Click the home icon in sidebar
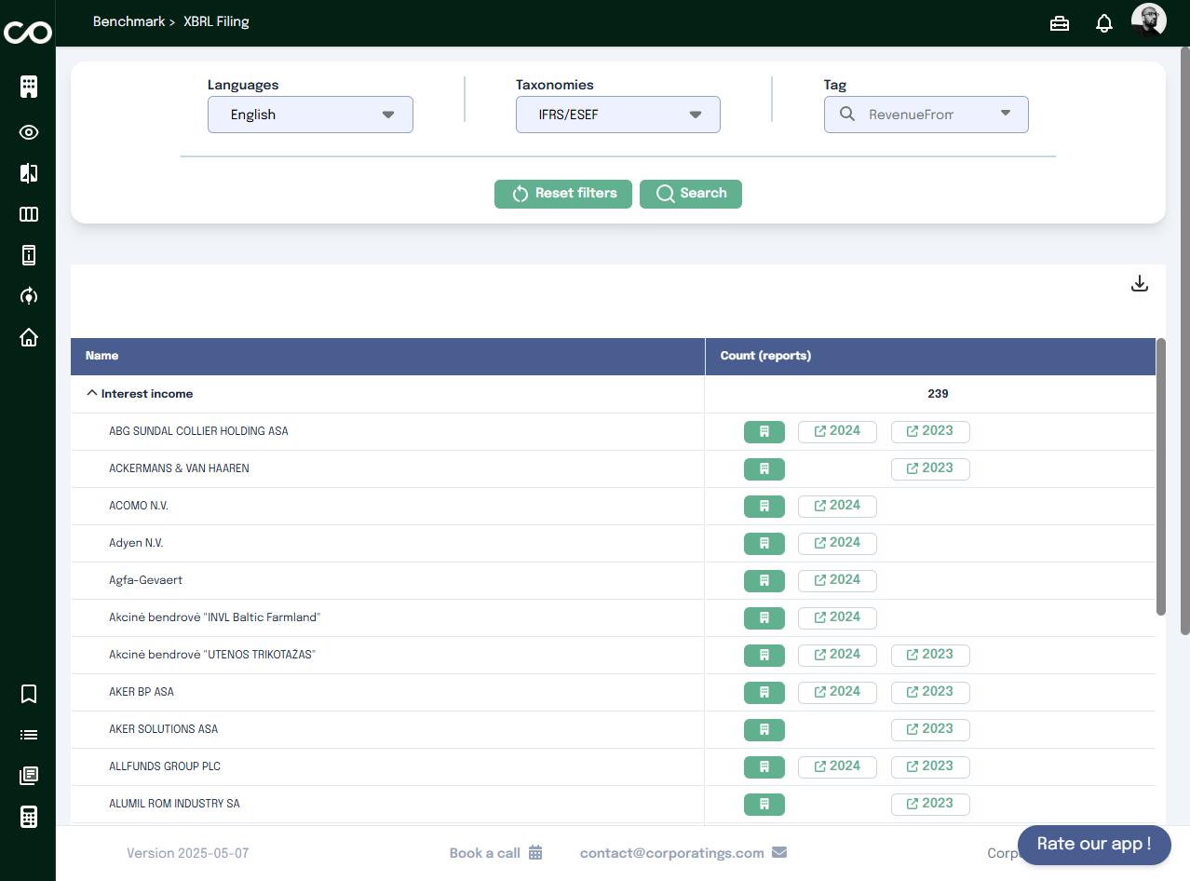Viewport: 1190px width, 881px height. click(29, 337)
